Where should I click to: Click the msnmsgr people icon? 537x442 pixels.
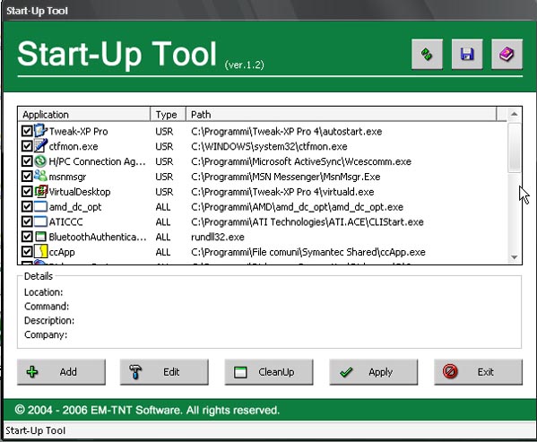tap(40, 176)
